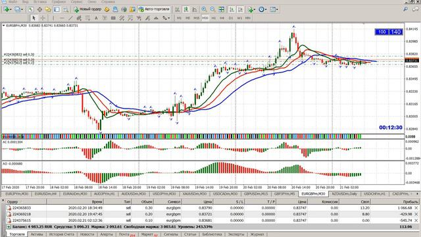Switch chart to bar chart mode
421x237 pixels.
tap(177, 9)
